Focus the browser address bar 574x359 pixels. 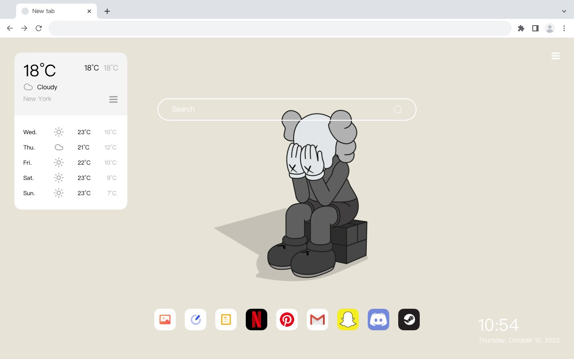pyautogui.click(x=280, y=28)
